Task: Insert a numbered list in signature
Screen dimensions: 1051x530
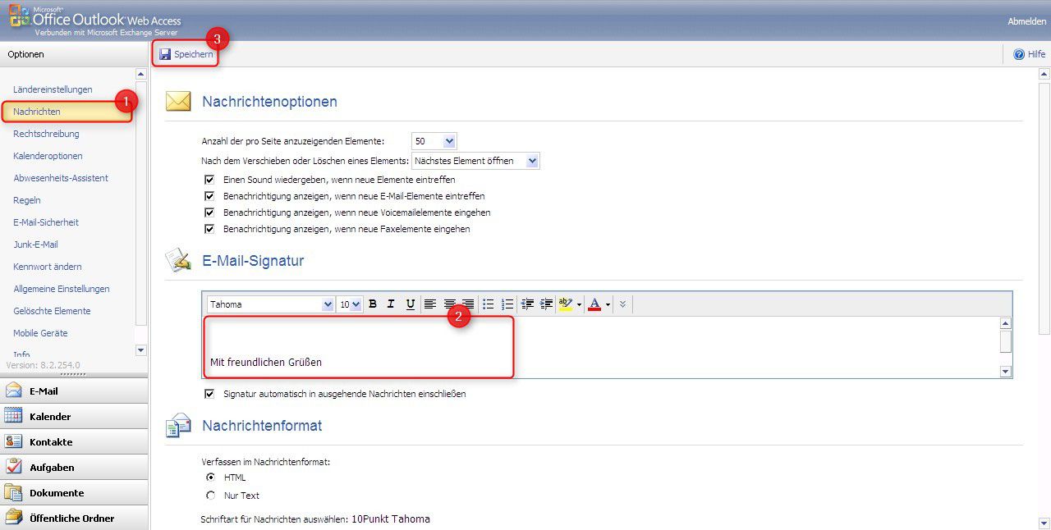Action: click(507, 304)
